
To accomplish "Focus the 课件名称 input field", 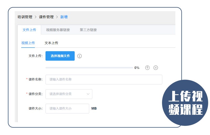I will coord(104,80).
